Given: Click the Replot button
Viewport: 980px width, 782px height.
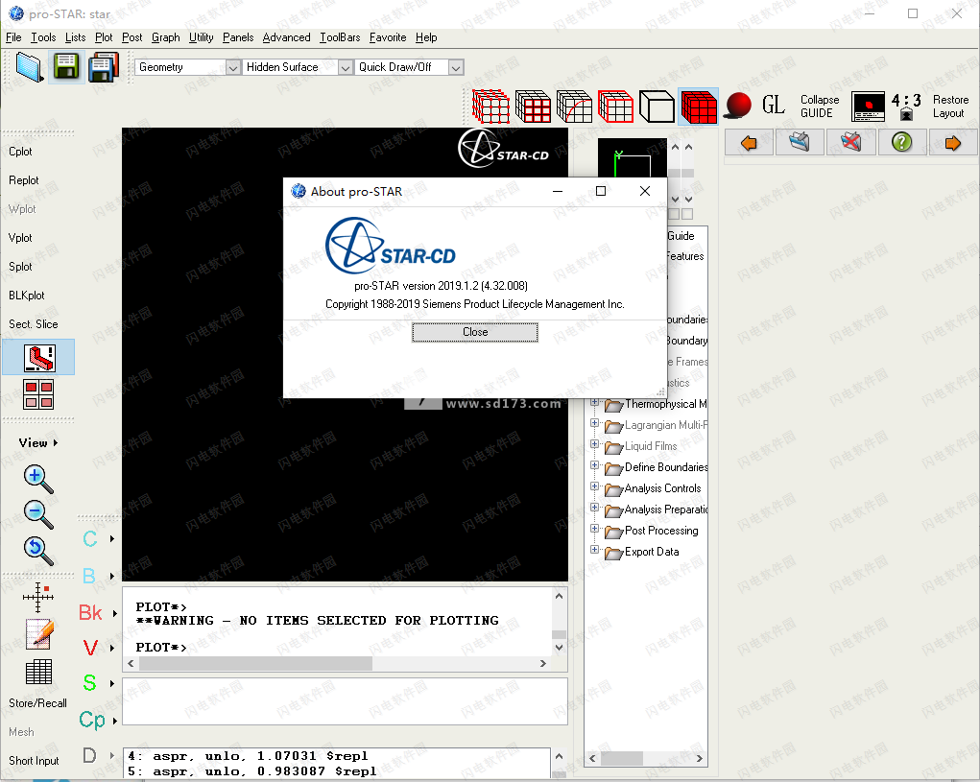Looking at the screenshot, I should click(24, 180).
